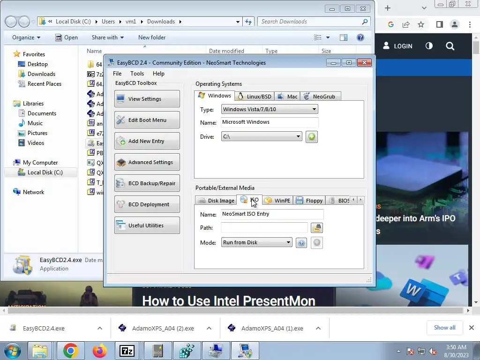The height and width of the screenshot is (360, 480).
Task: Click Show all downloads button
Action: click(444, 328)
